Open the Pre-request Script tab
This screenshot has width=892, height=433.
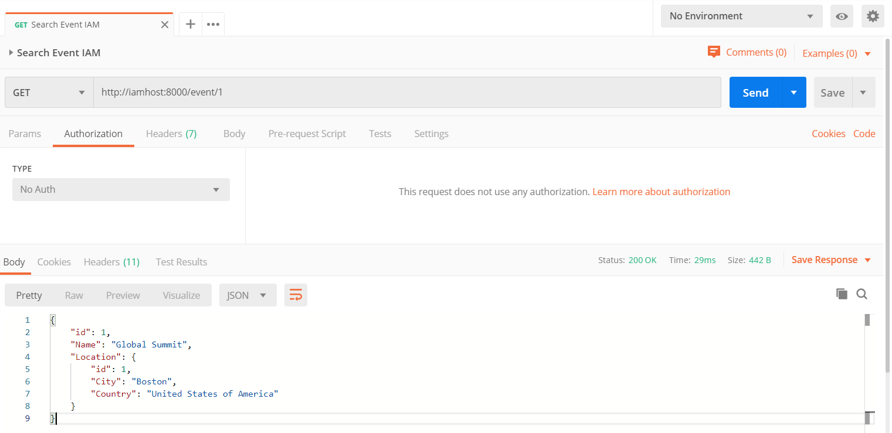click(307, 134)
